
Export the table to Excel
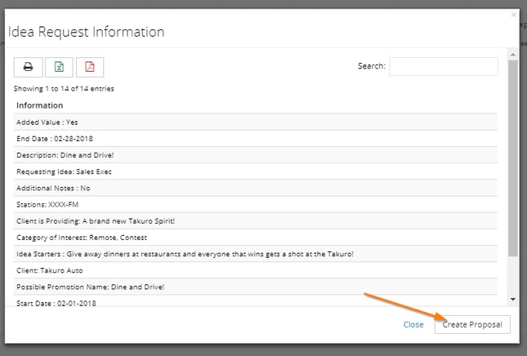pyautogui.click(x=59, y=67)
